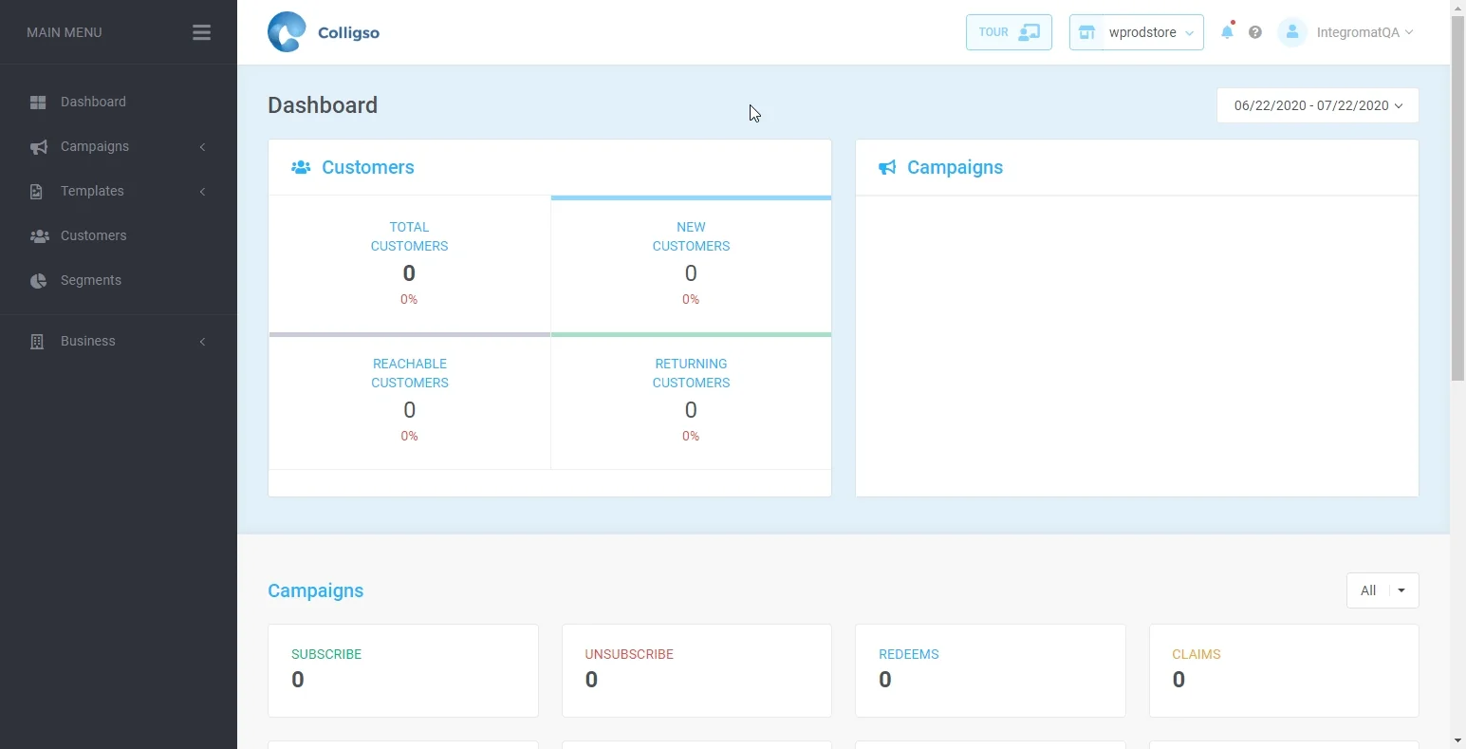Image resolution: width=1466 pixels, height=749 pixels.
Task: Click the Dashboard grid icon in sidebar
Action: tap(38, 102)
